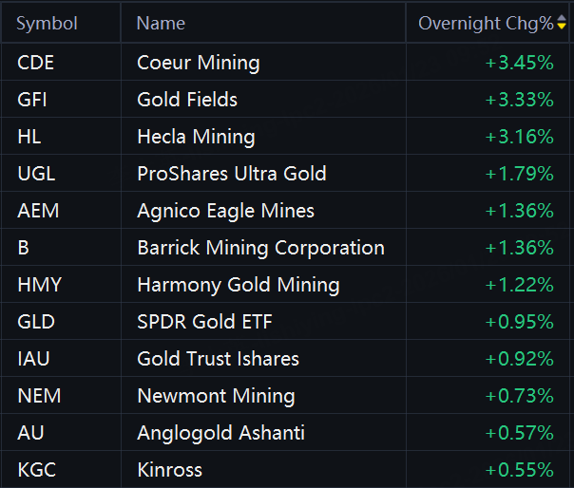Click the Newmont Mining name
This screenshot has width=574, height=488.
216,396
